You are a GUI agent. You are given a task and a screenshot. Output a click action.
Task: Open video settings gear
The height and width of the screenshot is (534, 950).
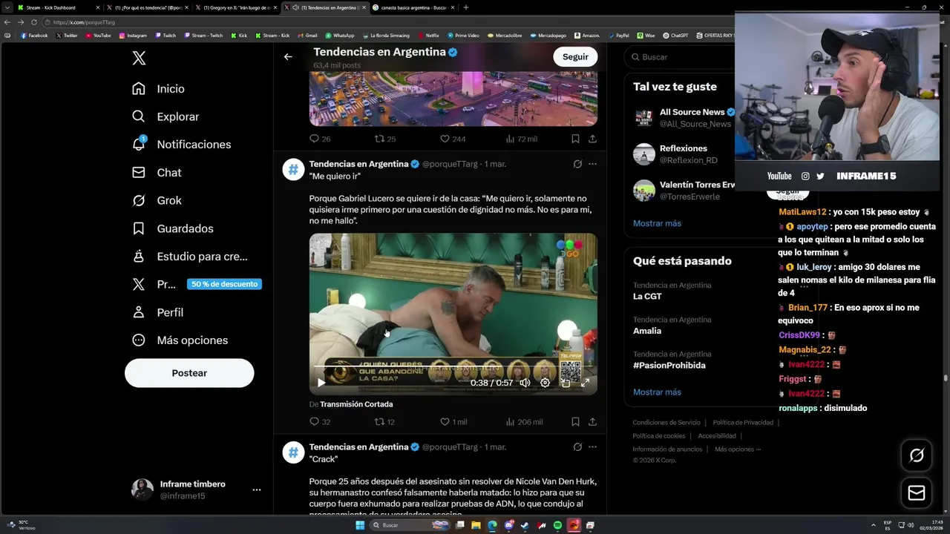pos(545,383)
